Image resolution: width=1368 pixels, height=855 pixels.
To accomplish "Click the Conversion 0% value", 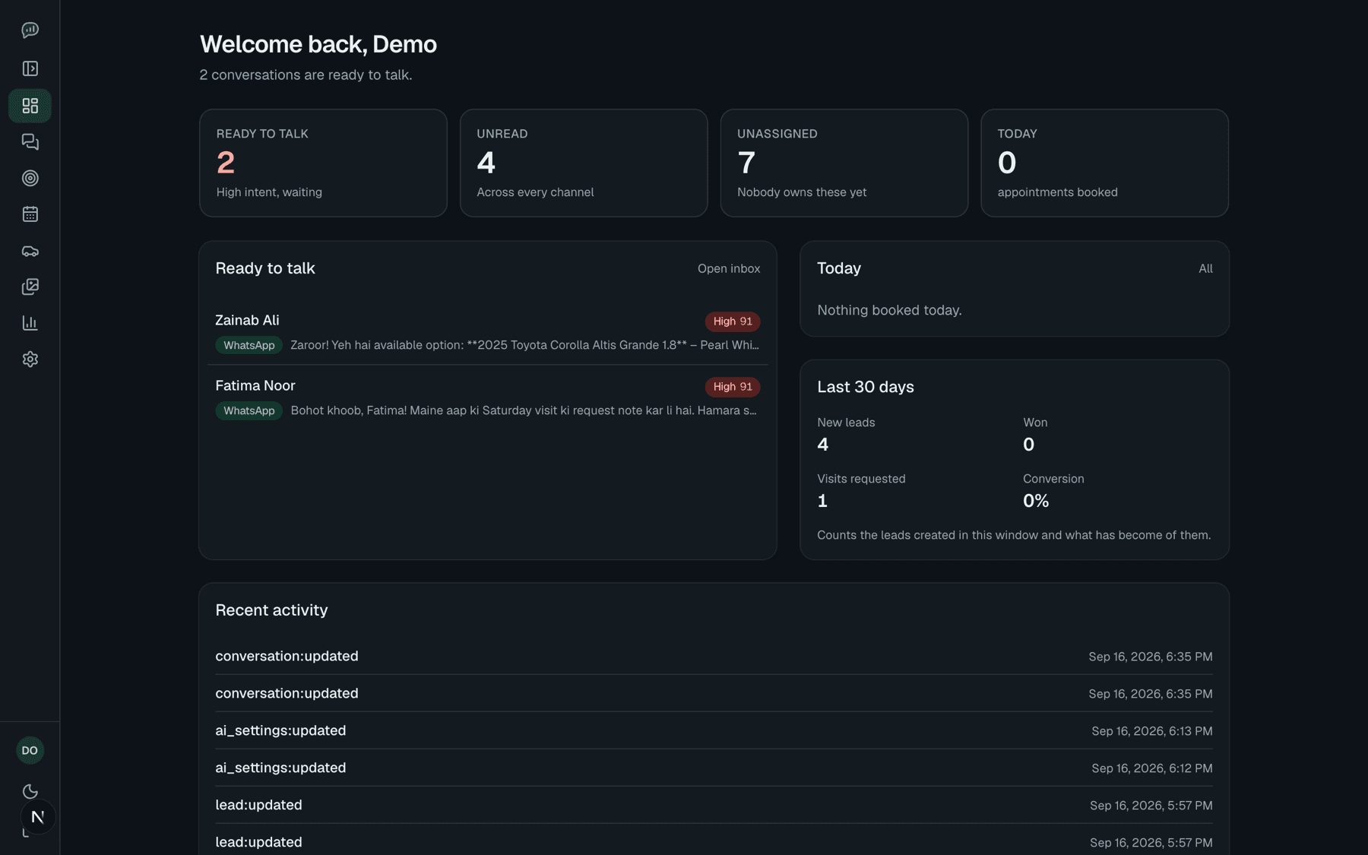I will [1036, 501].
